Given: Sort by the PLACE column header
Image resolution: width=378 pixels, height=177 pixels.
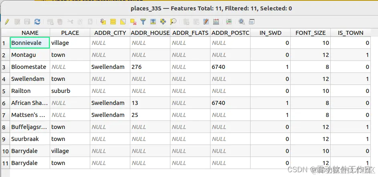Looking at the screenshot, I should tap(70, 33).
